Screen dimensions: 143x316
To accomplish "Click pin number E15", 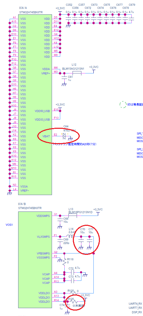I will [56, 110].
